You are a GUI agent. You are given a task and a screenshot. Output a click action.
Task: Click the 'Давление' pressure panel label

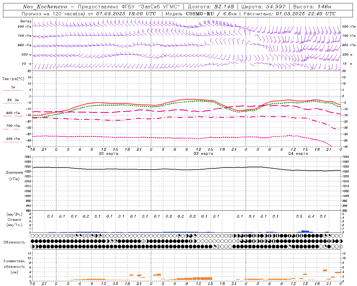(15, 173)
